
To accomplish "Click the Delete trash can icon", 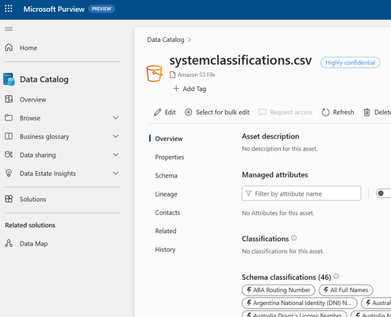I will click(366, 113).
